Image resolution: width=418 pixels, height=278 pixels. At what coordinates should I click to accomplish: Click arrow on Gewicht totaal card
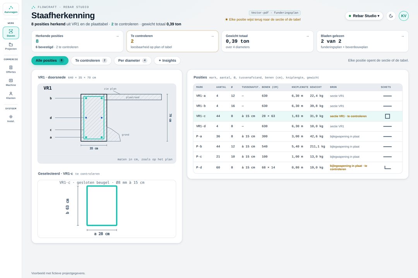pyautogui.click(x=307, y=36)
